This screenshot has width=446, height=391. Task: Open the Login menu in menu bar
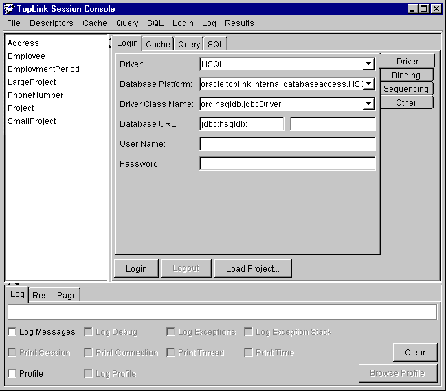point(183,23)
